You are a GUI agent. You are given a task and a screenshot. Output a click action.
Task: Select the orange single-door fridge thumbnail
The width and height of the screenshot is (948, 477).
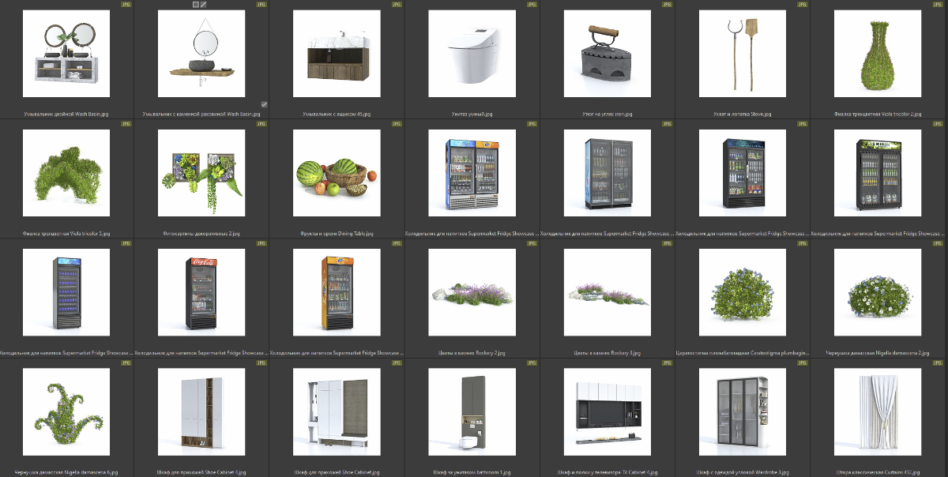337,293
